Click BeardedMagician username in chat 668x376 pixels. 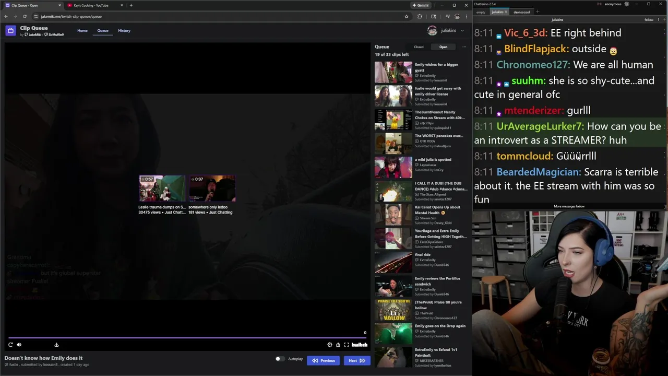pyautogui.click(x=539, y=172)
